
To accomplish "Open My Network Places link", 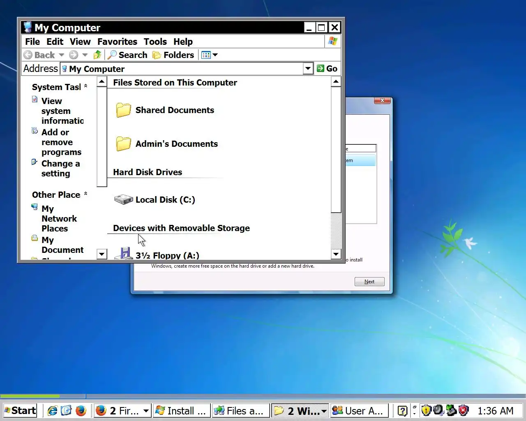I will pos(59,218).
